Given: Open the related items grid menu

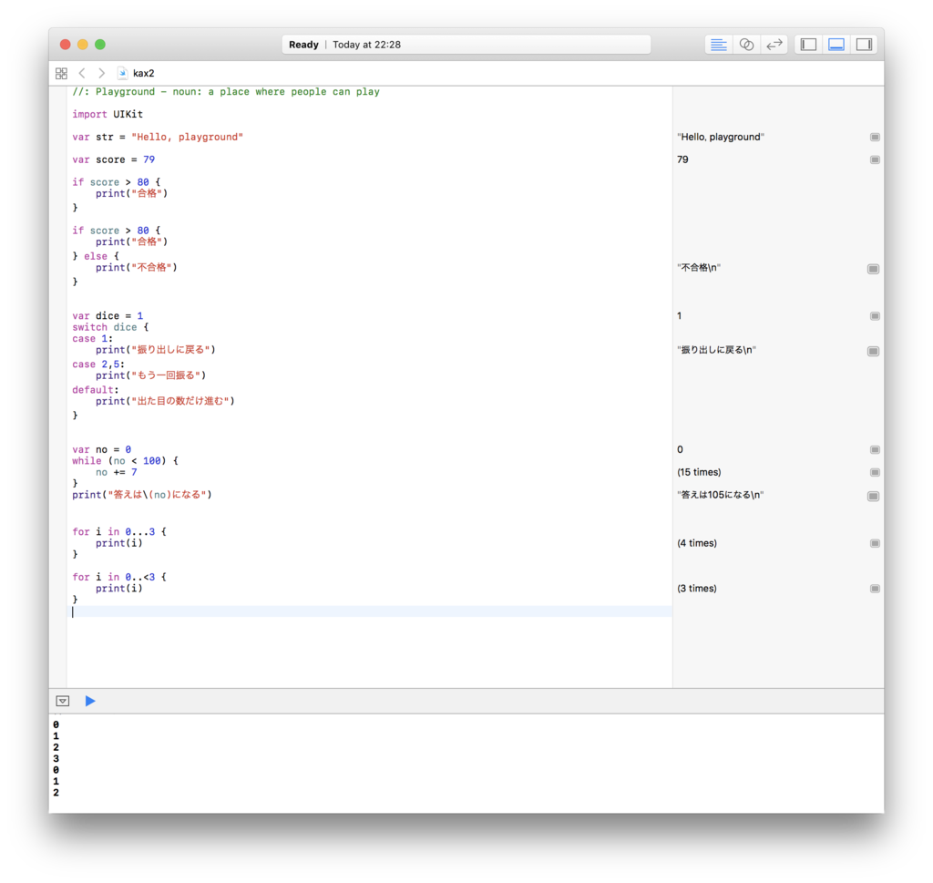Looking at the screenshot, I should tap(61, 73).
